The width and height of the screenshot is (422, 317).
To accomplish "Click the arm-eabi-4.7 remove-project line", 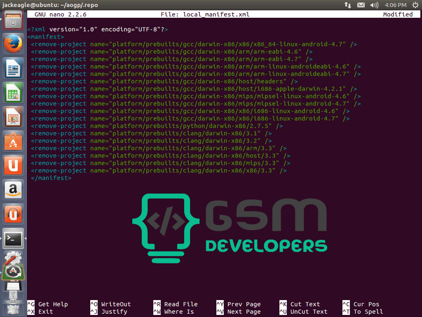I will pyautogui.click(x=172, y=59).
